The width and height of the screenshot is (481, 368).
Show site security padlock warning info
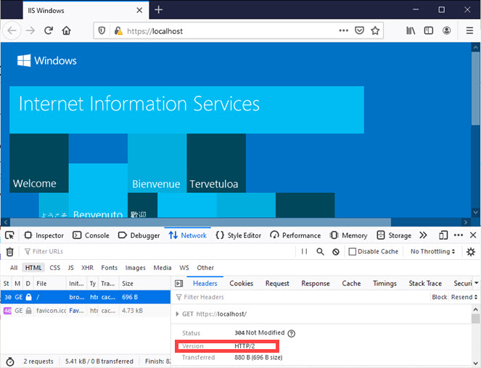pos(118,30)
